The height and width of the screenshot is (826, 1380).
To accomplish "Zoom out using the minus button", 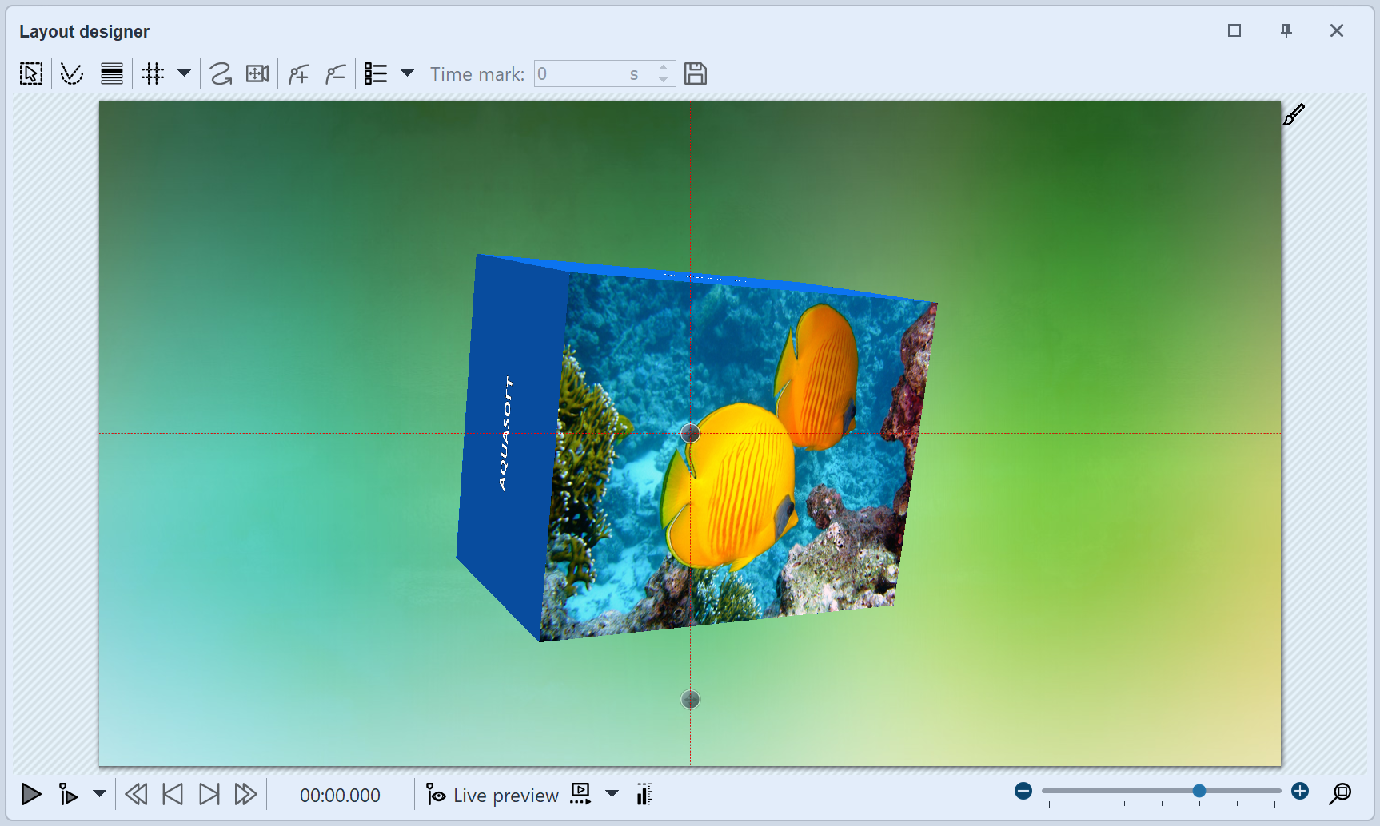I will click(1023, 791).
